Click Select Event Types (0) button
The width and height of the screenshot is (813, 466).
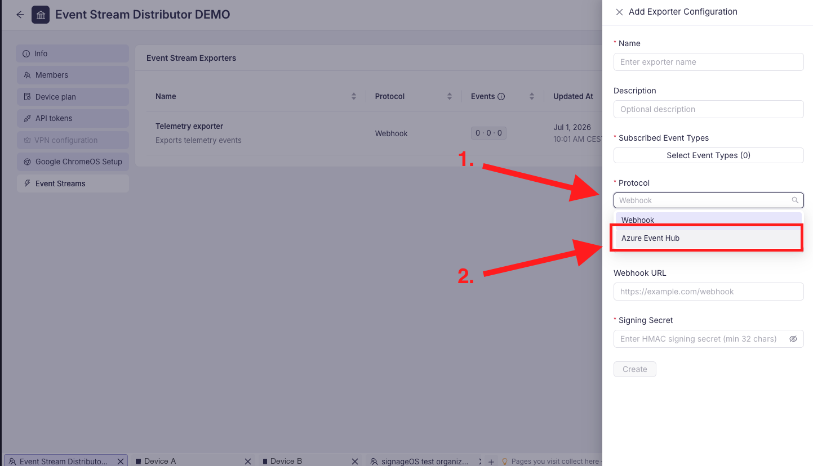click(x=708, y=155)
